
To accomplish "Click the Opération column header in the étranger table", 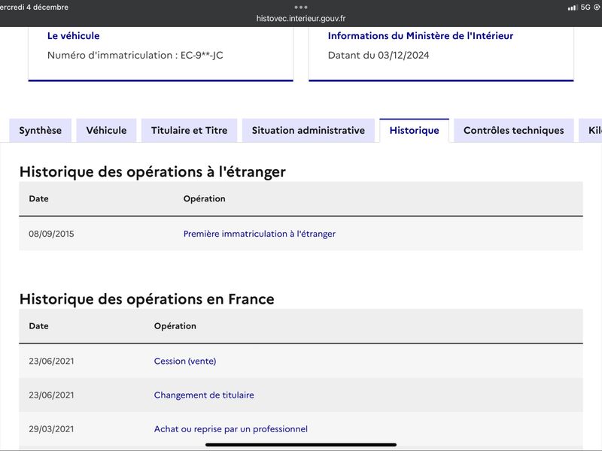I will 204,198.
